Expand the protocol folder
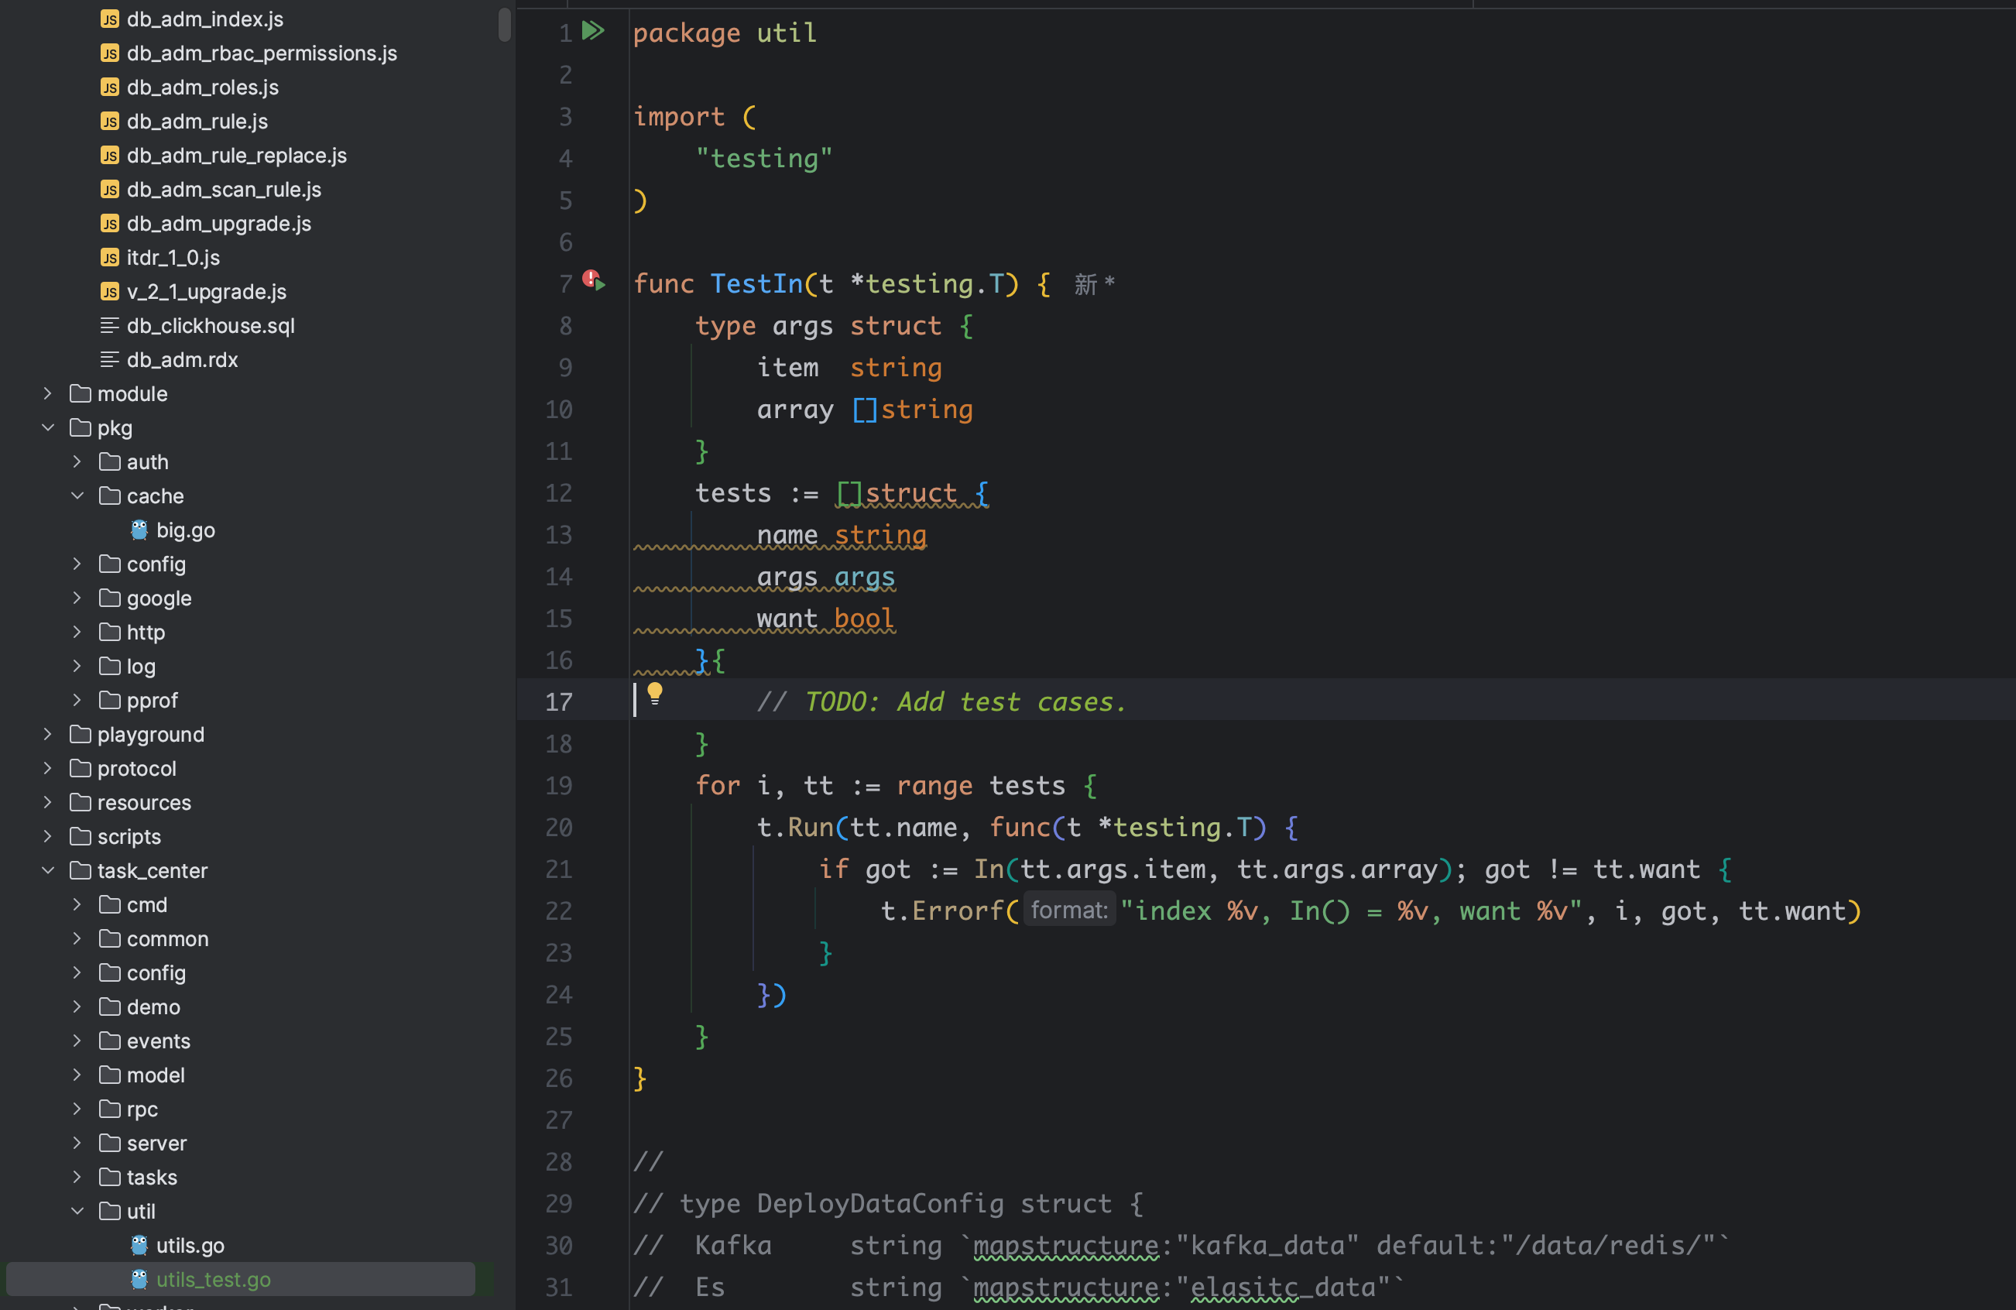This screenshot has width=2016, height=1310. [x=47, y=768]
